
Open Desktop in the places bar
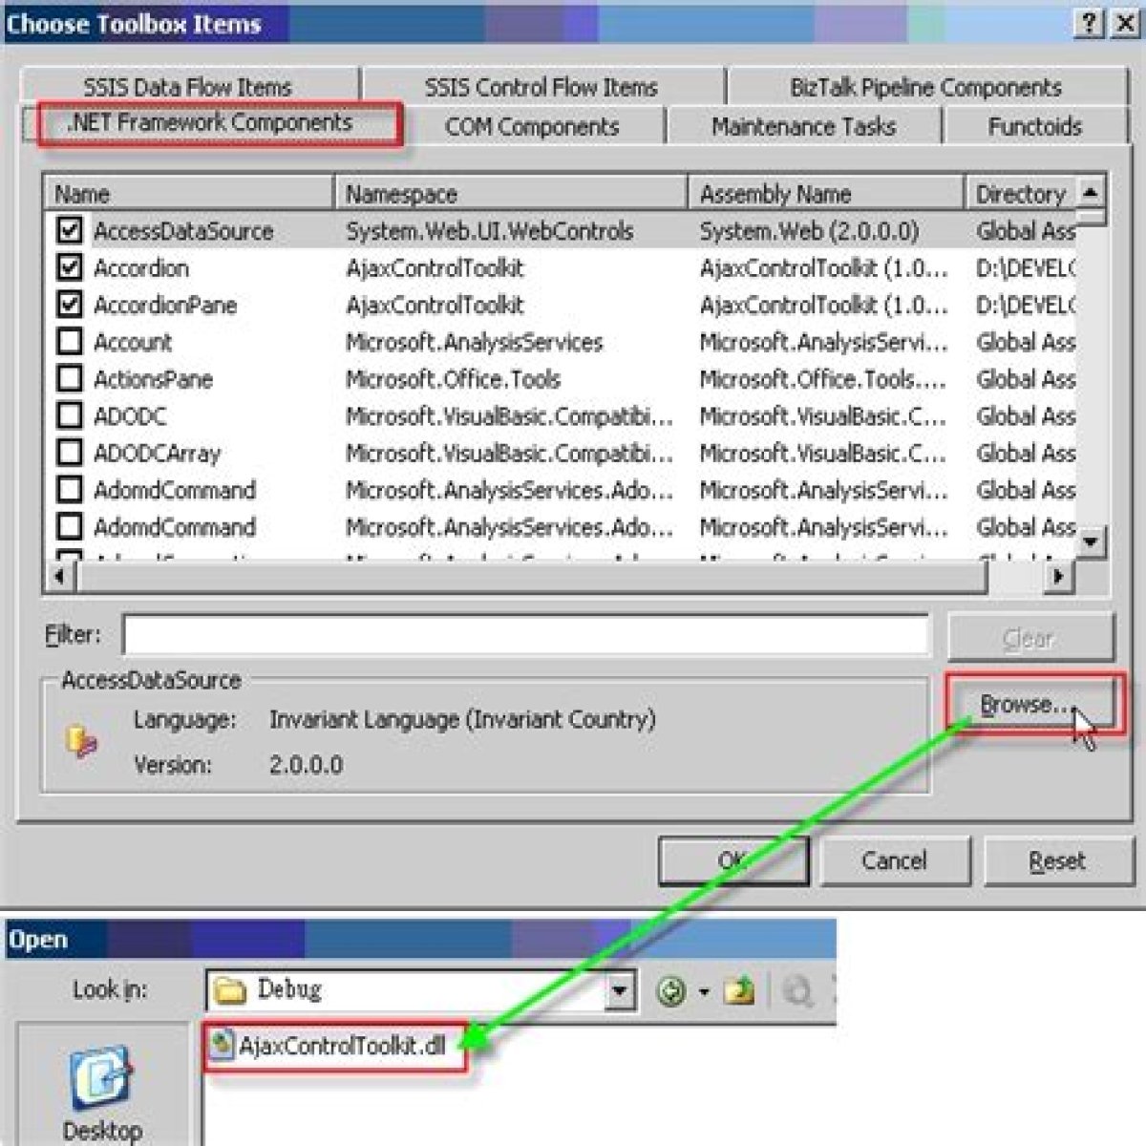tap(103, 1093)
